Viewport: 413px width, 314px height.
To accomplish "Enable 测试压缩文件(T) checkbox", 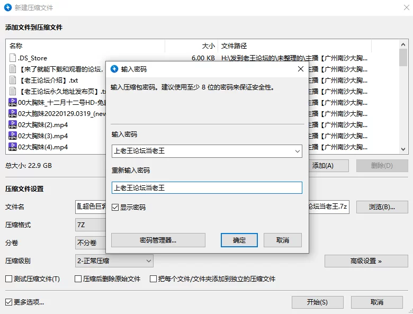I will 8,279.
